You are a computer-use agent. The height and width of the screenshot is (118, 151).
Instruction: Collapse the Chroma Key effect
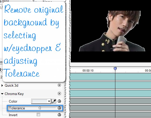(2, 94)
